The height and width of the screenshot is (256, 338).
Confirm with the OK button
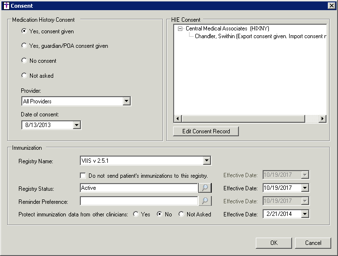pos(274,243)
